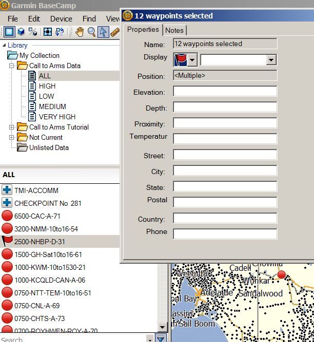The image size is (314, 342).
Task: Click the ALL list document icon
Action: [32, 76]
